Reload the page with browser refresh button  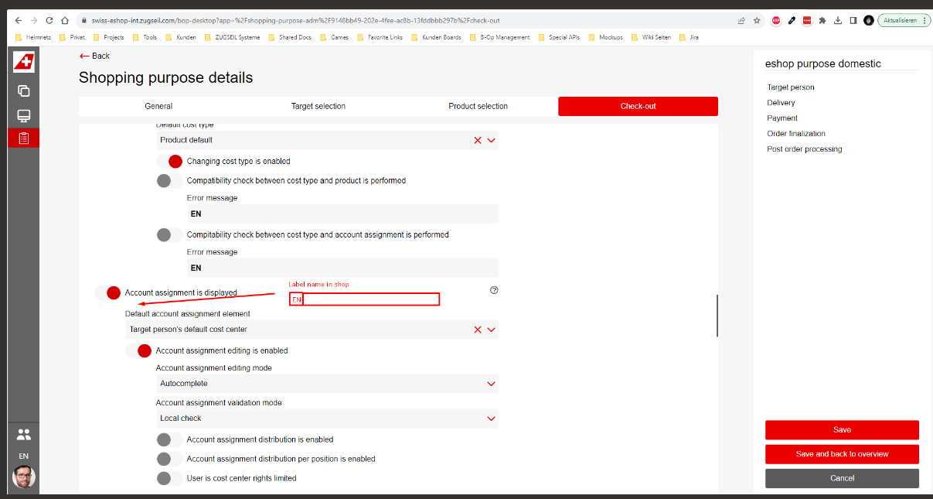click(x=49, y=21)
